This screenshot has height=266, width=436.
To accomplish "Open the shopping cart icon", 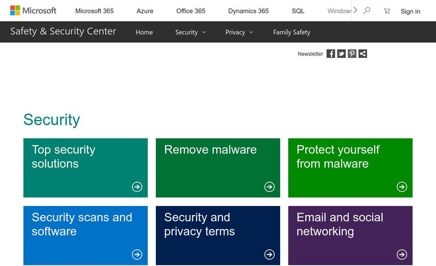I will click(x=387, y=11).
